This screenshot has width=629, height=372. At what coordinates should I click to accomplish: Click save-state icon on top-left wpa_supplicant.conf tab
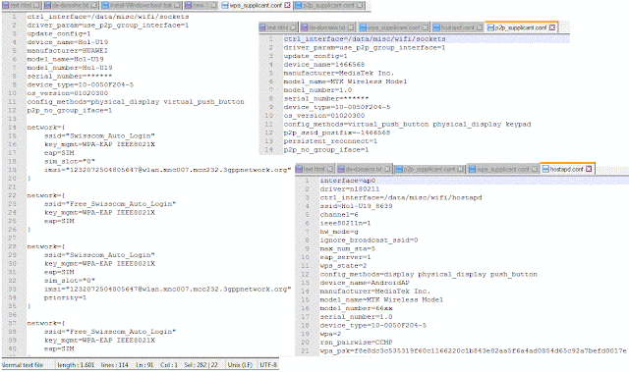[x=225, y=5]
